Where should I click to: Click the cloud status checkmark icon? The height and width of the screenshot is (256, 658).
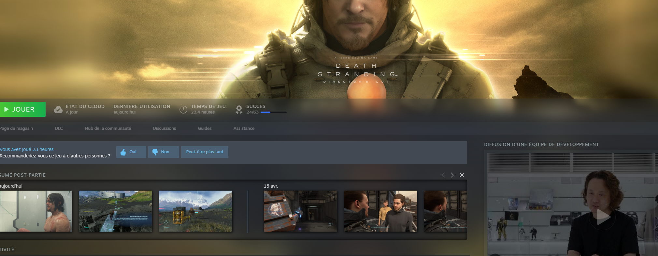58,109
